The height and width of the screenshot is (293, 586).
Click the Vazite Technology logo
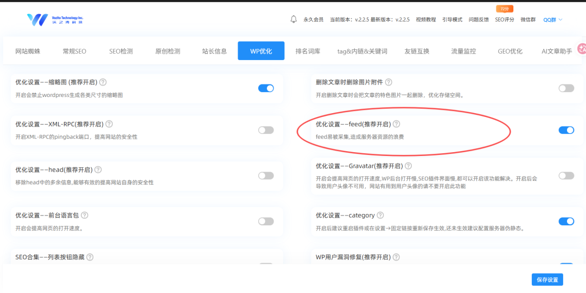coord(55,19)
